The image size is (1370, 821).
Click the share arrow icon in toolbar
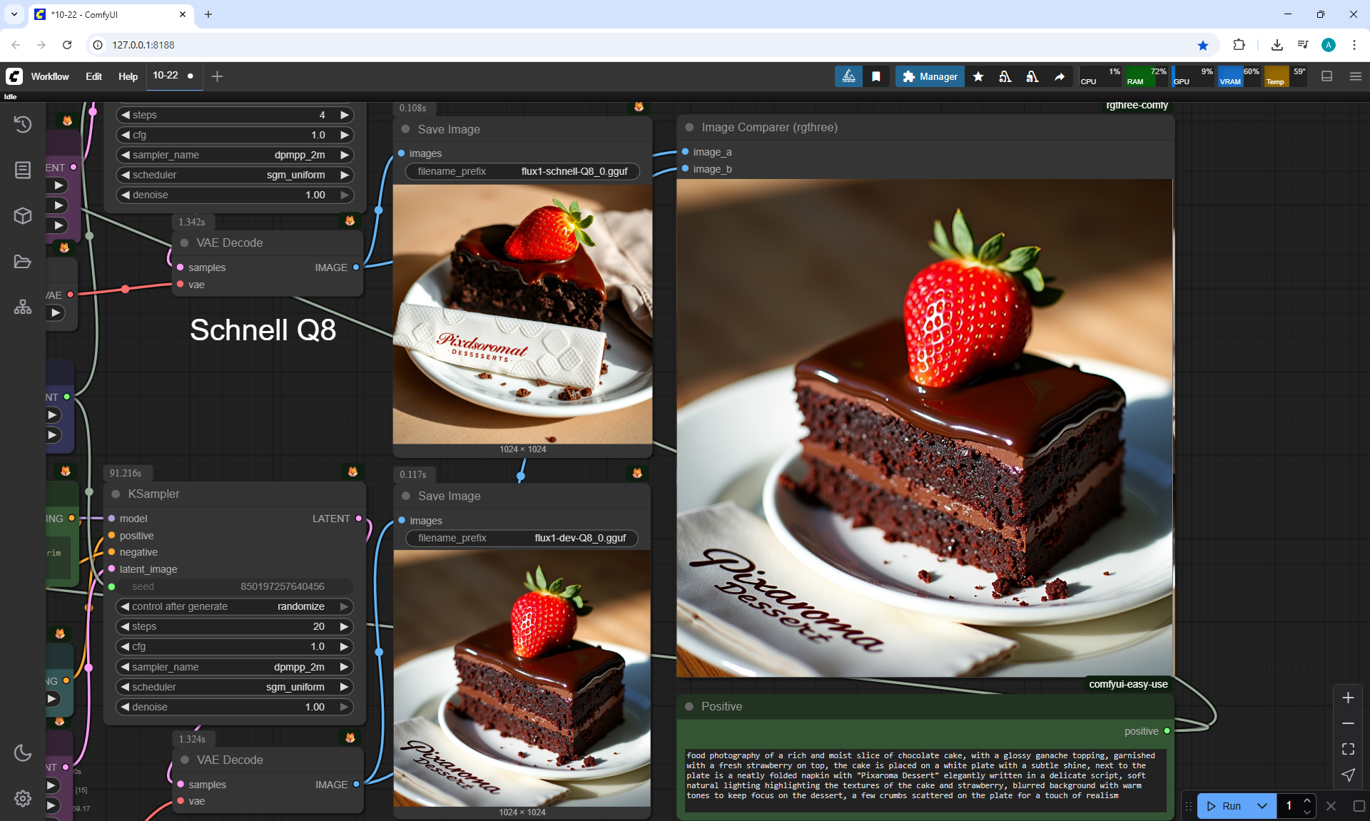tap(1060, 76)
